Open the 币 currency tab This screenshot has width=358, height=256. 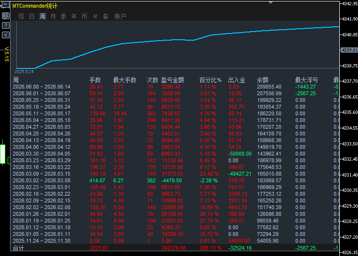(84, 16)
